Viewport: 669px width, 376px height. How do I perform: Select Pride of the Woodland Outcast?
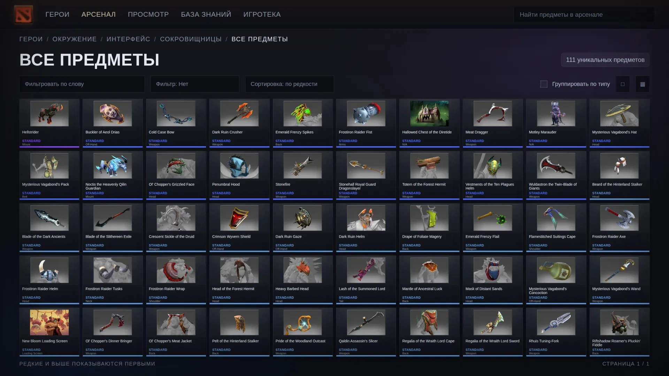303,332
